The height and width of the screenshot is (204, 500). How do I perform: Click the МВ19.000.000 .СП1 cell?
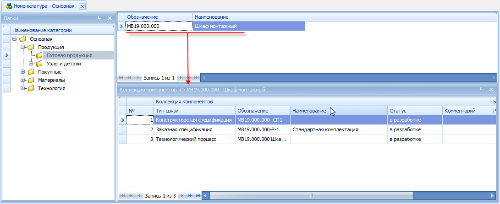(263, 120)
